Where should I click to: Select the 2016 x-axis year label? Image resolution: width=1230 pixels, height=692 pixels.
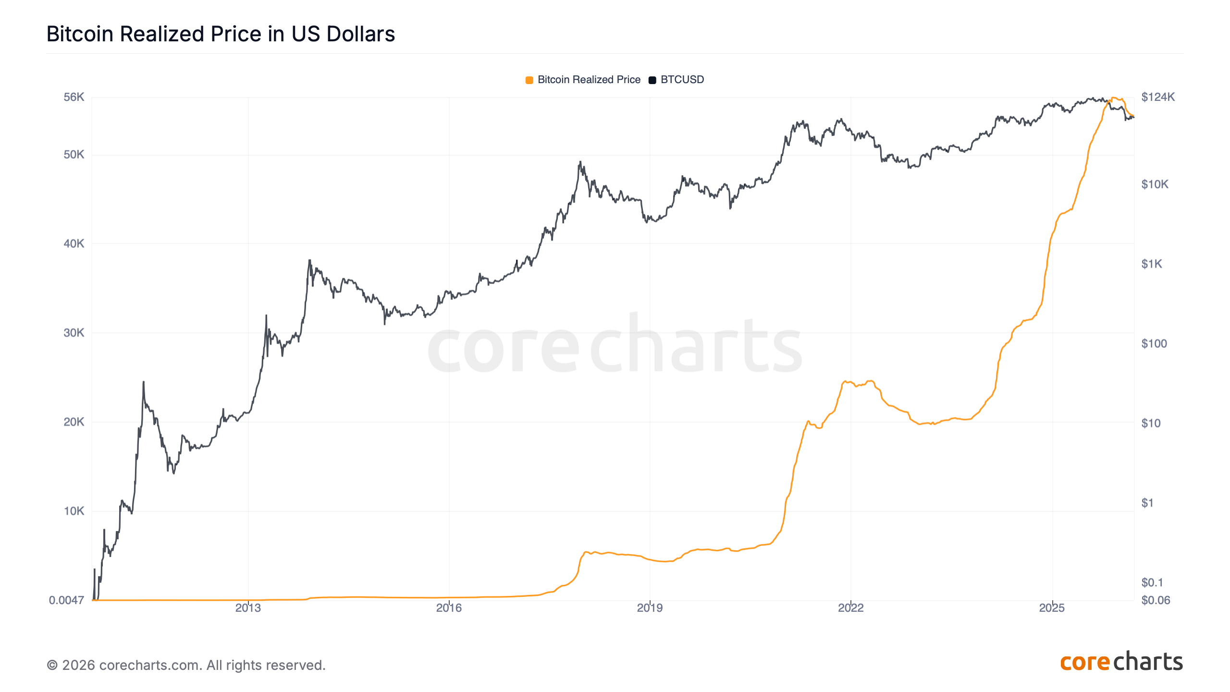449,608
